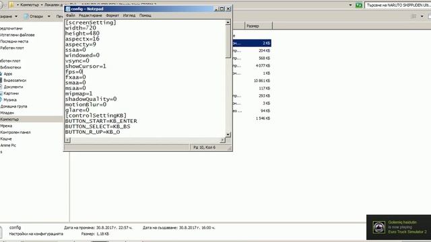Open Кошче from the sidebar
The width and height of the screenshot is (431, 242).
(x=6, y=139)
